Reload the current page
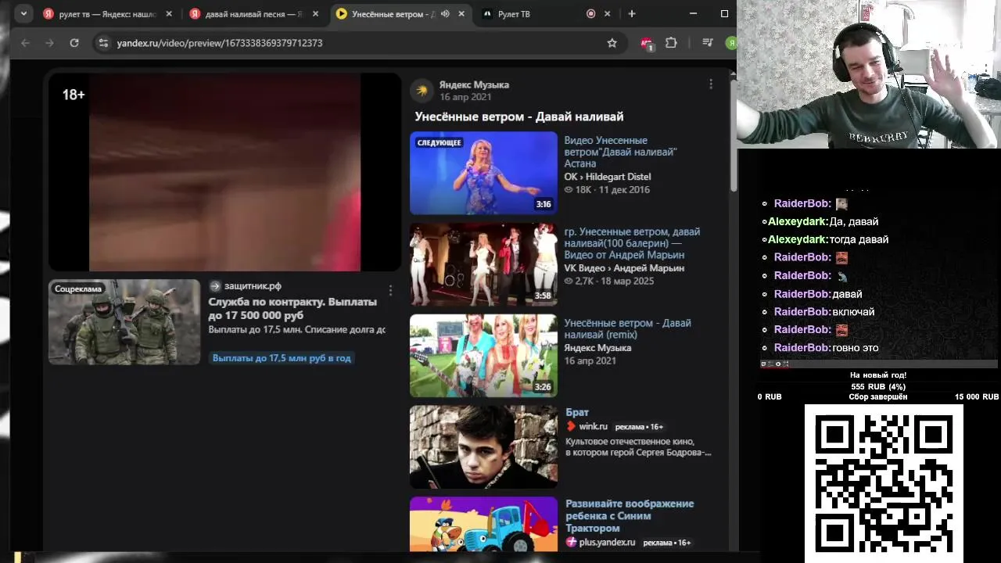Screen dimensions: 1001x563 [x=74, y=43]
